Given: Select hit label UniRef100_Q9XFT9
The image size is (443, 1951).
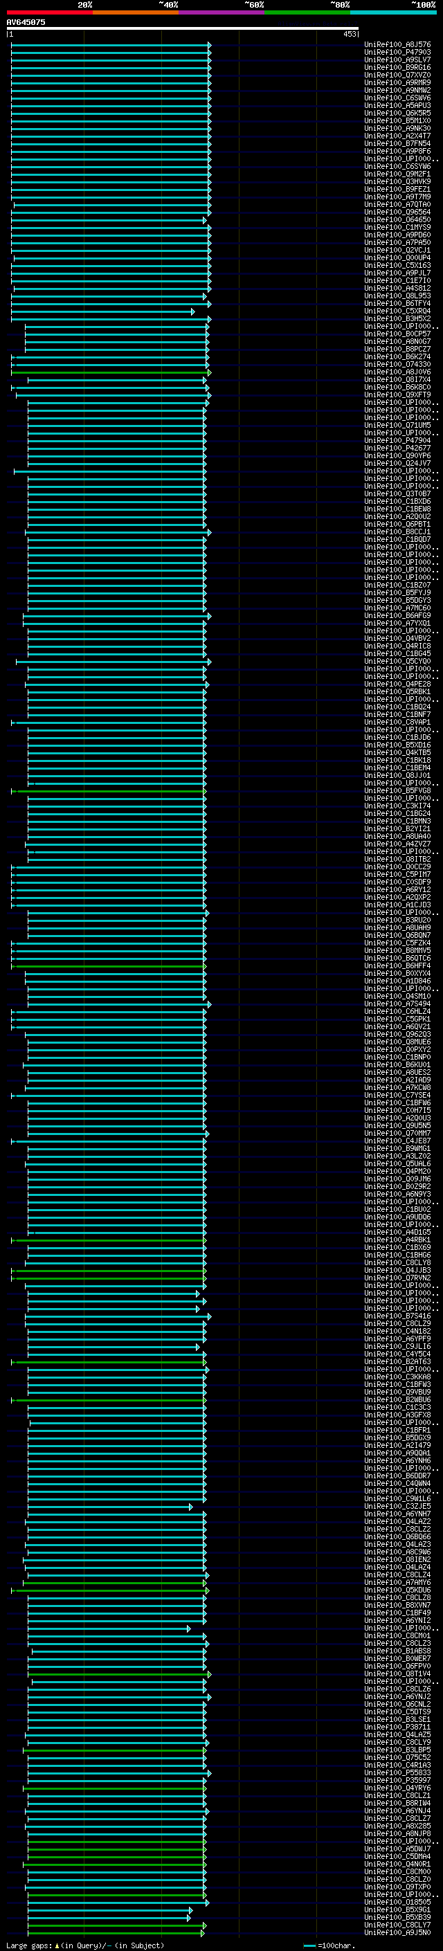Looking at the screenshot, I should [x=397, y=394].
